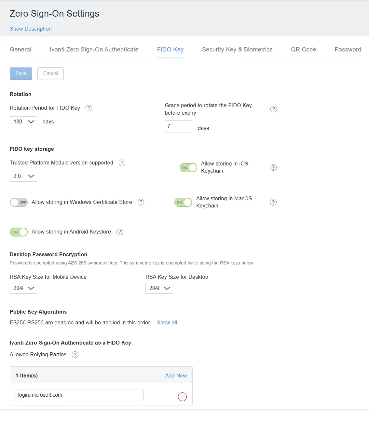Show help for Trusted Platform Module version
This screenshot has height=425, width=369.
[x=122, y=163]
